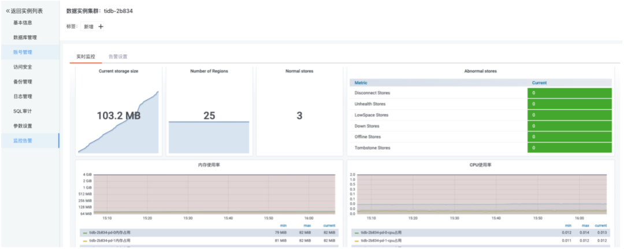Click the green Disconnect Stores value cell
624x249 pixels.
[x=570, y=93]
